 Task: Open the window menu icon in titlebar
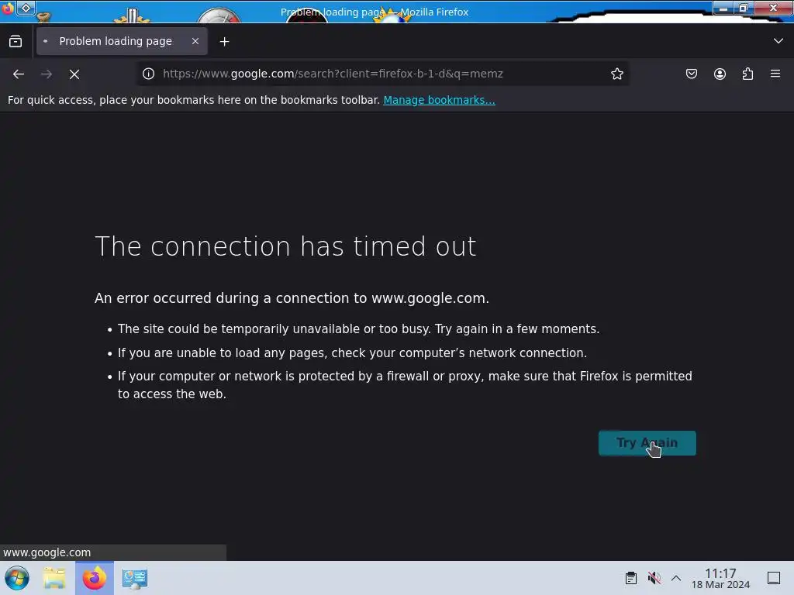point(8,8)
